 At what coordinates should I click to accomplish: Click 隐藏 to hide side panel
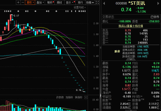(90, 2)
